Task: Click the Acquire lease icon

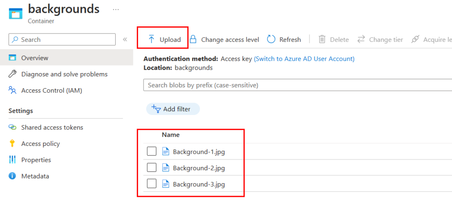Action: [x=415, y=40]
